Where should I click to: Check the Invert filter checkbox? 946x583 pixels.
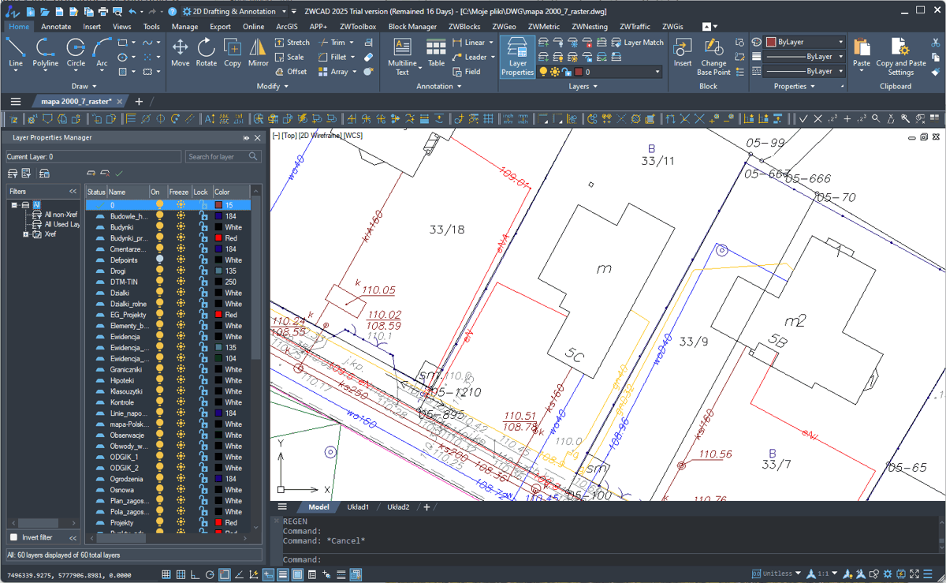tap(13, 537)
